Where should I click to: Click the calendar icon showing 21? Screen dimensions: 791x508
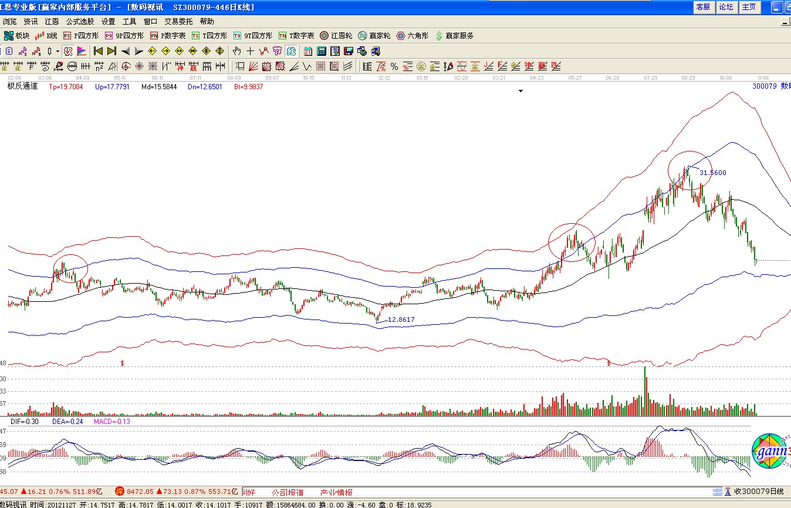coord(307,51)
